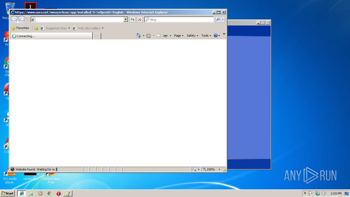Open the Tools menu
The width and height of the screenshot is (350, 197).
(x=206, y=36)
